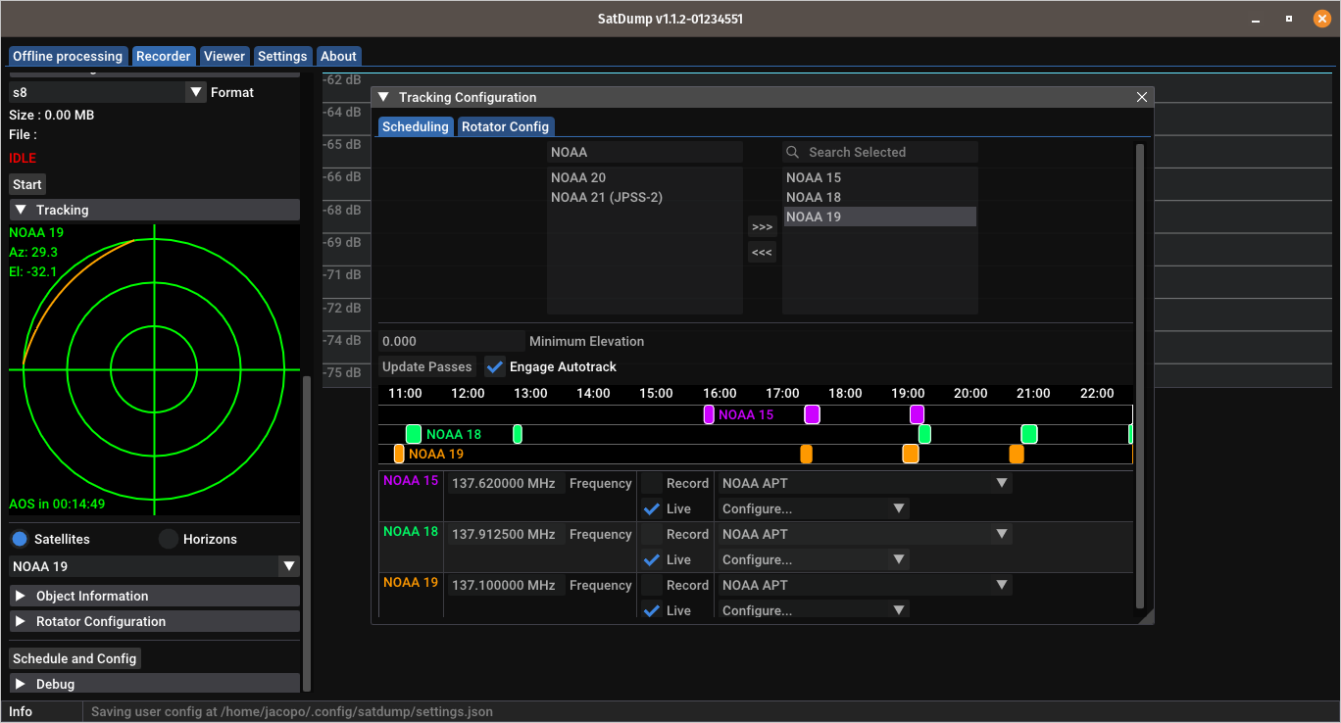Viewport: 1341px width, 723px height.
Task: Minimize the SatDump window
Action: [1256, 19]
